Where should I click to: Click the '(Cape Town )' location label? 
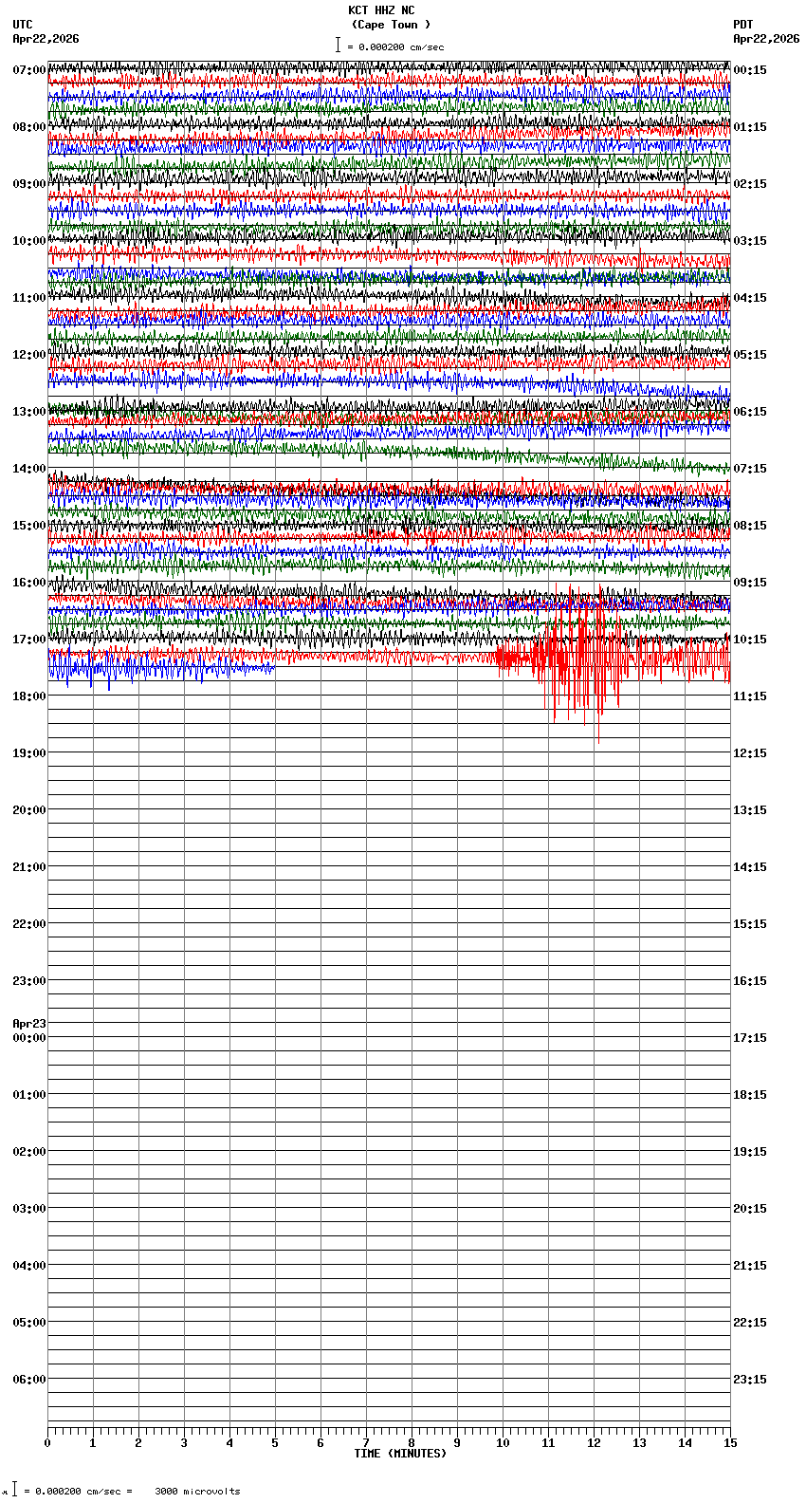(391, 25)
